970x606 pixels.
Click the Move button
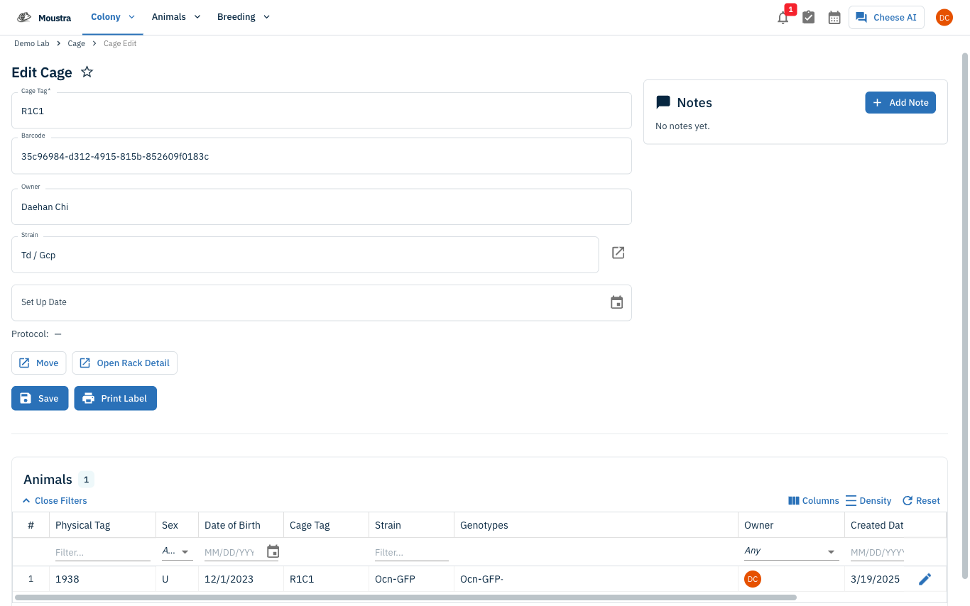tap(39, 363)
